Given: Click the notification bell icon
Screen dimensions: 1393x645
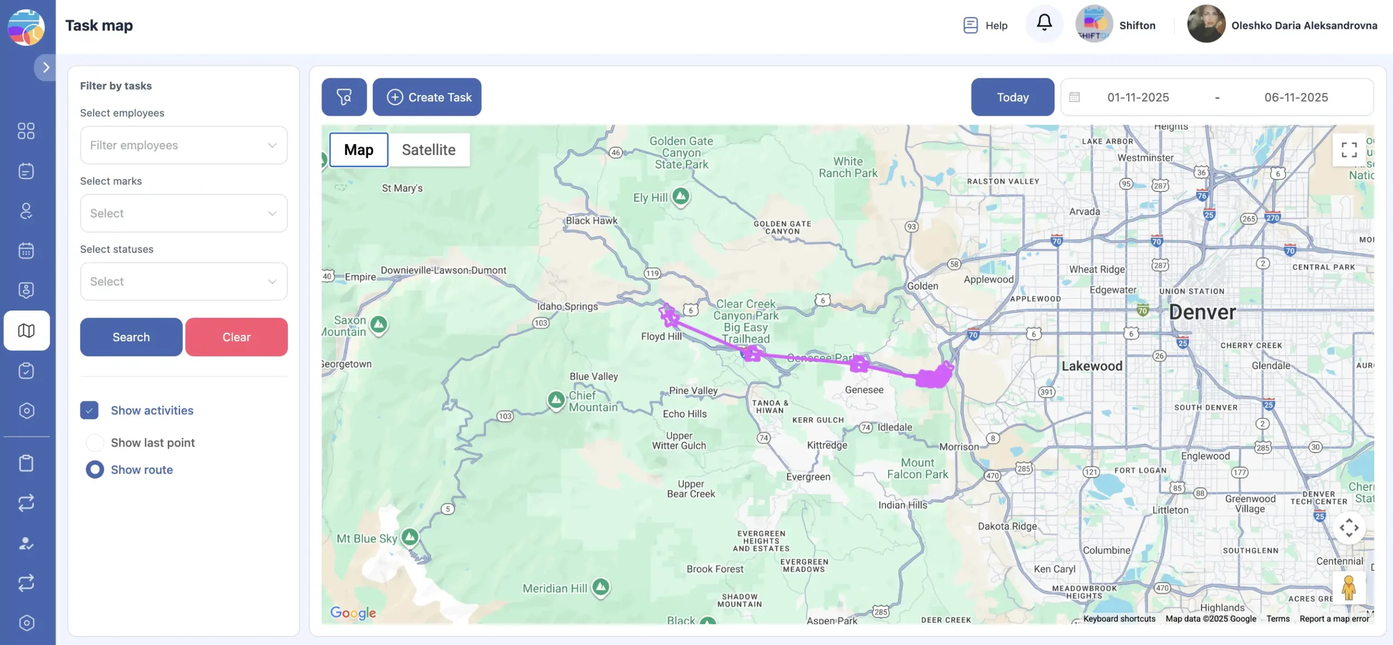Looking at the screenshot, I should (x=1044, y=23).
